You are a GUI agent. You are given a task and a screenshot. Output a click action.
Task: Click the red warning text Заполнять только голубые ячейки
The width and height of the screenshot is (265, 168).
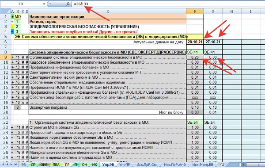click(83, 32)
